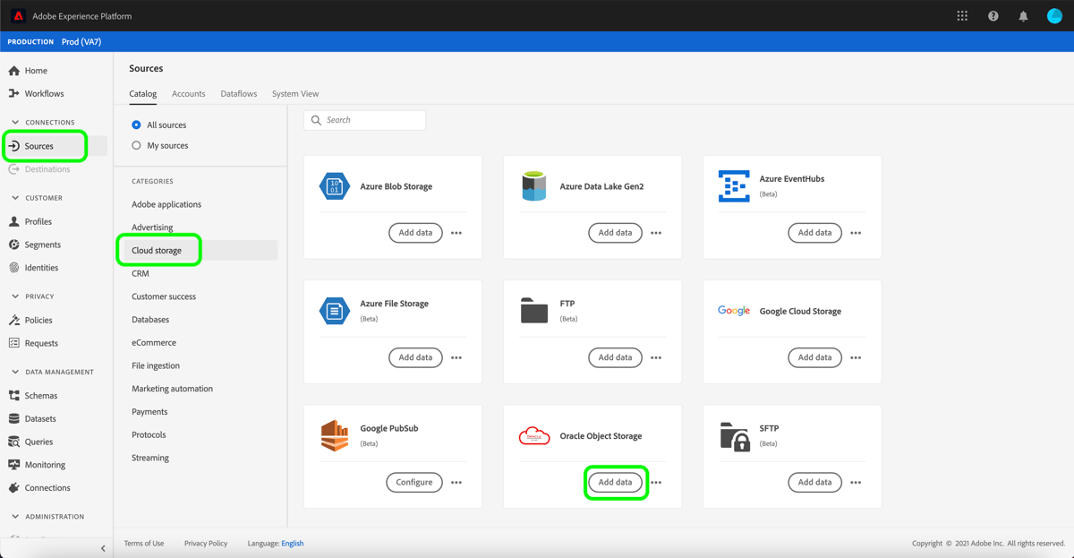The width and height of the screenshot is (1074, 558).
Task: Click the Google Cloud Storage logo
Action: (x=734, y=311)
